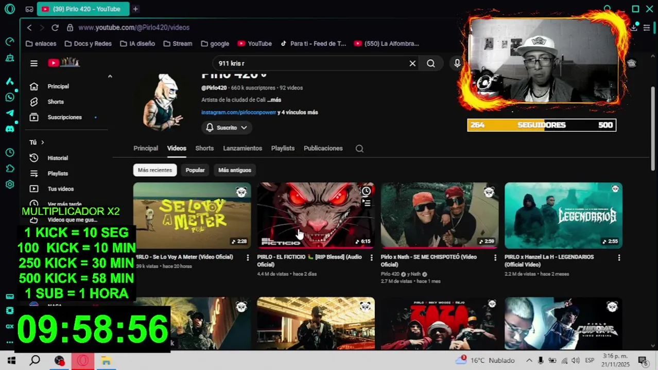Viewport: 658px width, 370px height.
Task: Clear the search box with the X
Action: [412, 63]
